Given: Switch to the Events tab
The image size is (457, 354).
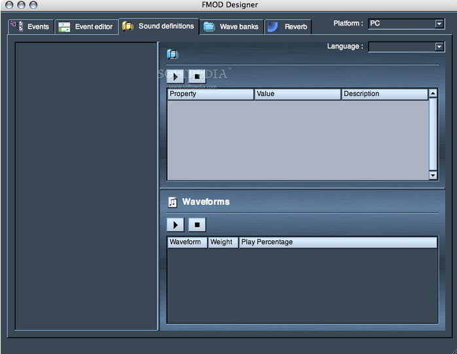Looking at the screenshot, I should click(x=31, y=27).
